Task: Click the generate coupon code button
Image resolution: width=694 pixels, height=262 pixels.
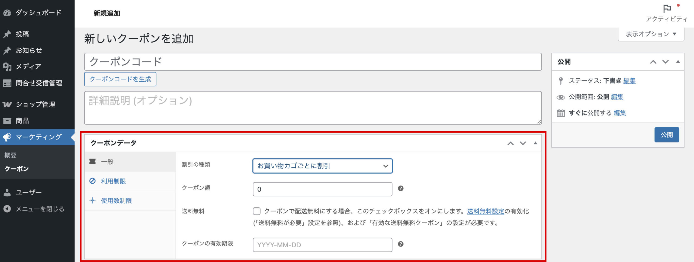Action: pos(120,79)
